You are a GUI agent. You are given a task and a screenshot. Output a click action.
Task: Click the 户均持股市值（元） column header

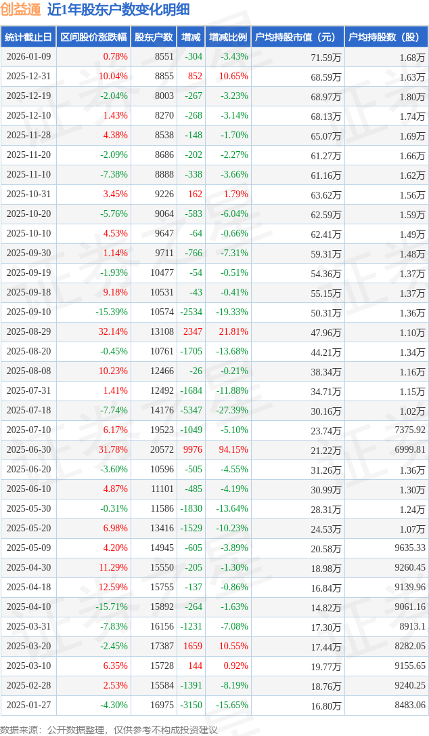[298, 37]
